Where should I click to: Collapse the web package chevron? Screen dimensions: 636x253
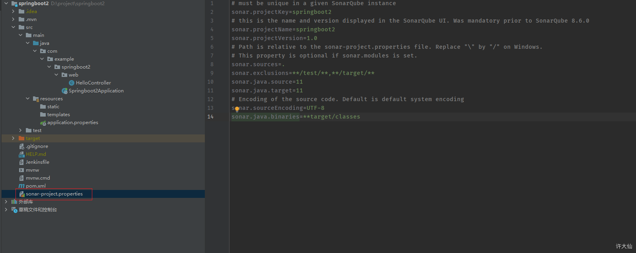[x=56, y=75]
